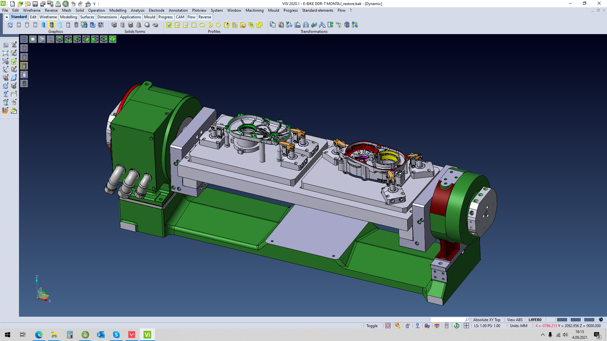Create a sphere solid form
This screenshot has width=607, height=341.
click(x=147, y=25)
